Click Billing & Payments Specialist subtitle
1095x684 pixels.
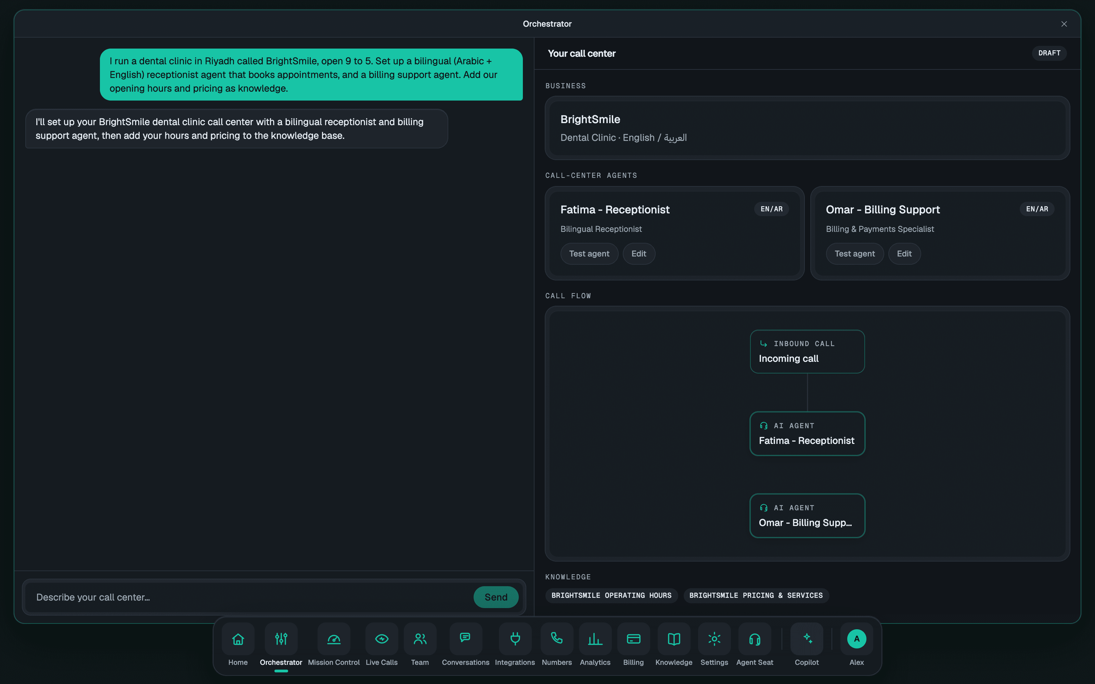[x=880, y=229]
